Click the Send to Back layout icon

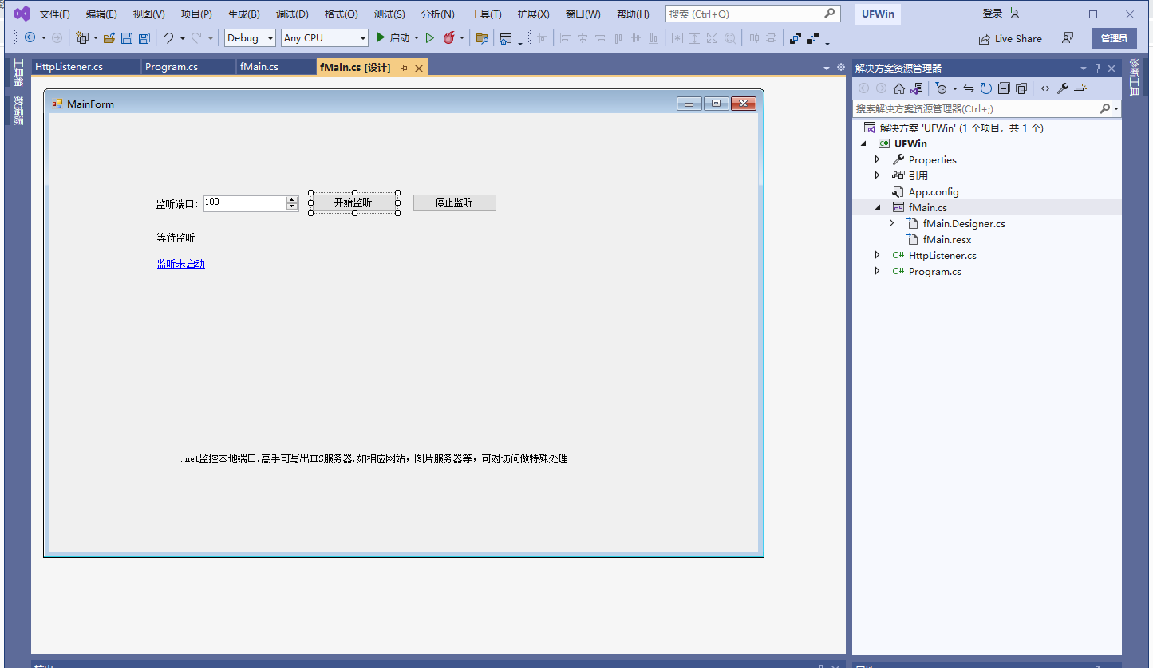coord(813,37)
